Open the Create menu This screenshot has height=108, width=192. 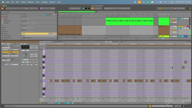23,2
